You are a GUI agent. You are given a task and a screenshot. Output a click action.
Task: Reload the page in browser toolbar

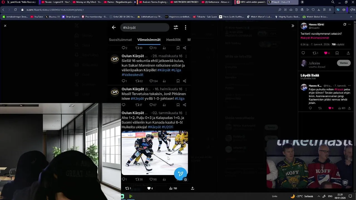coord(15,10)
